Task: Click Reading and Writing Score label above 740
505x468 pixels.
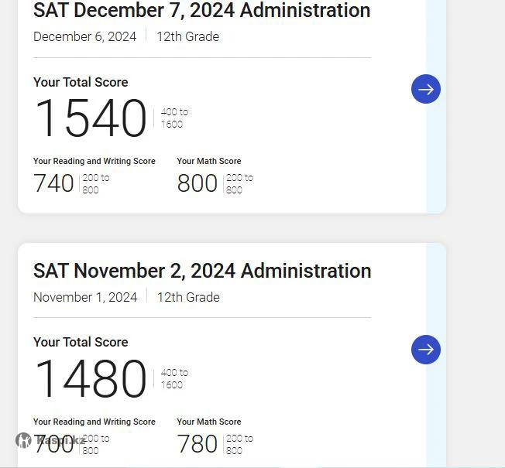Action: [94, 161]
